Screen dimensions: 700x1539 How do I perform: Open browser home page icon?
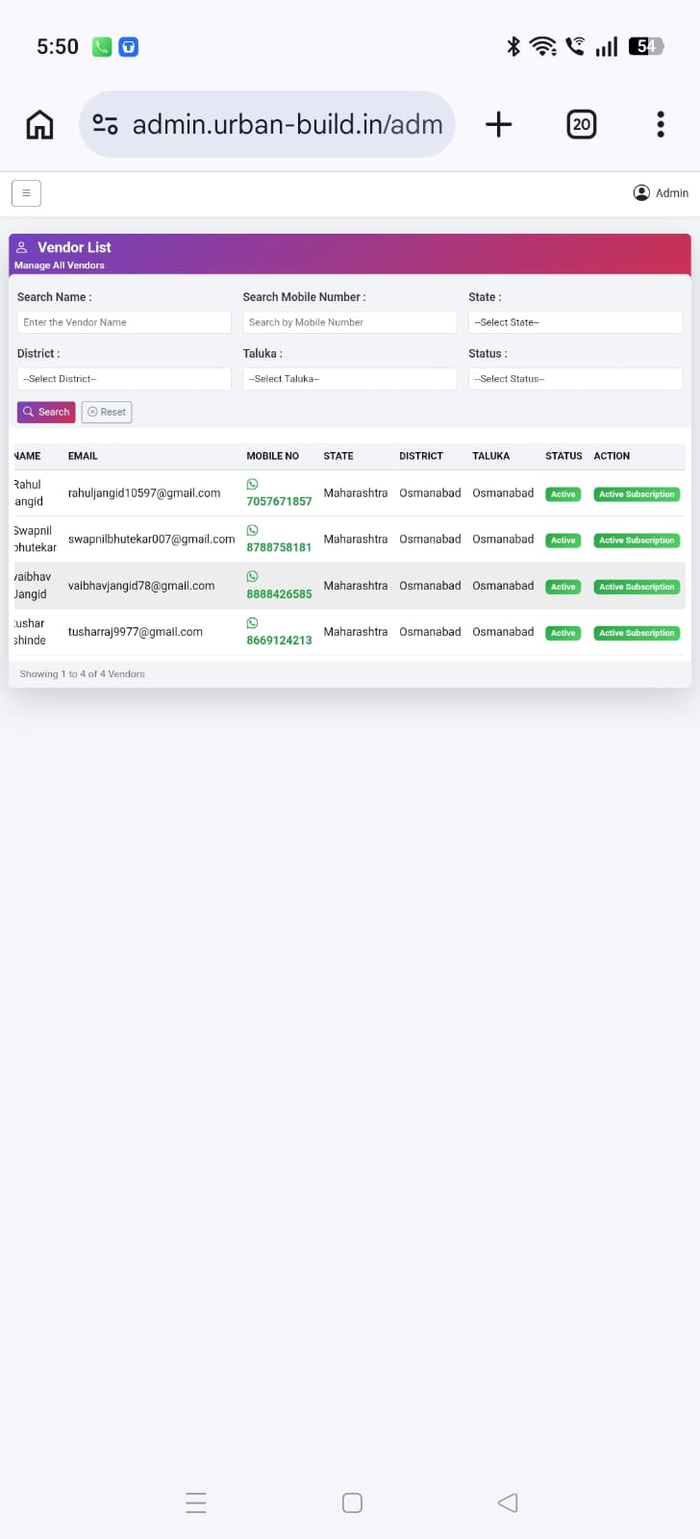[x=39, y=124]
